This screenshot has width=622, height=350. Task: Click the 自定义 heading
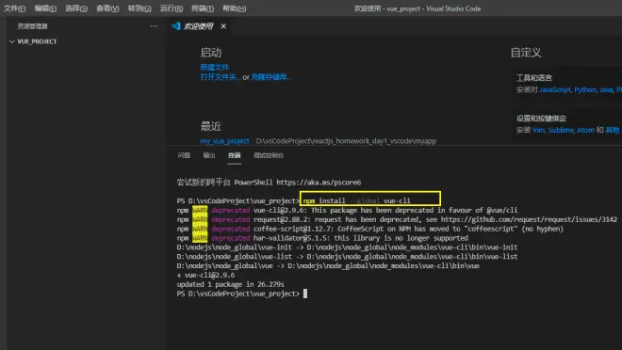click(x=526, y=53)
